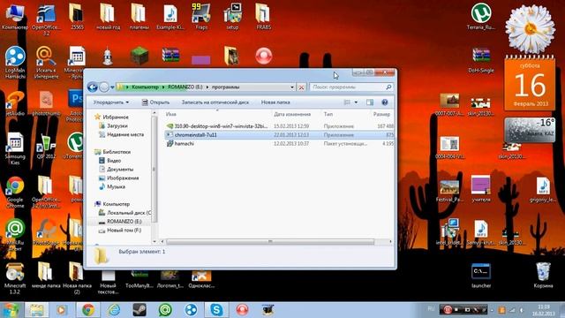Click the Компьютер breadcrumb in the address bar
The width and height of the screenshot is (565, 318).
pos(145,87)
